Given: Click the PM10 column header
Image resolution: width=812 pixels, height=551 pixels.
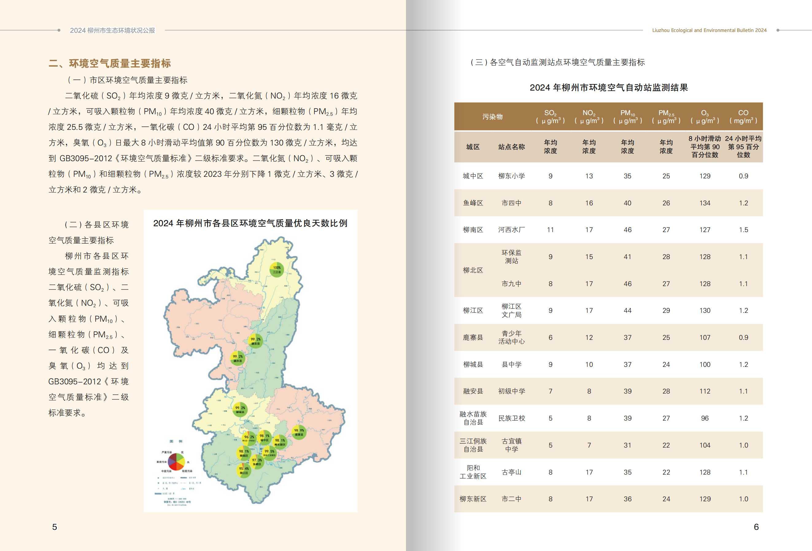Looking at the screenshot, I should (x=628, y=117).
